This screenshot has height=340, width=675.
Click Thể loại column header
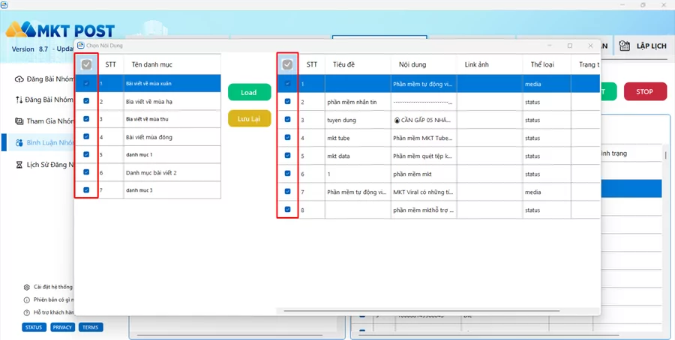pyautogui.click(x=542, y=64)
